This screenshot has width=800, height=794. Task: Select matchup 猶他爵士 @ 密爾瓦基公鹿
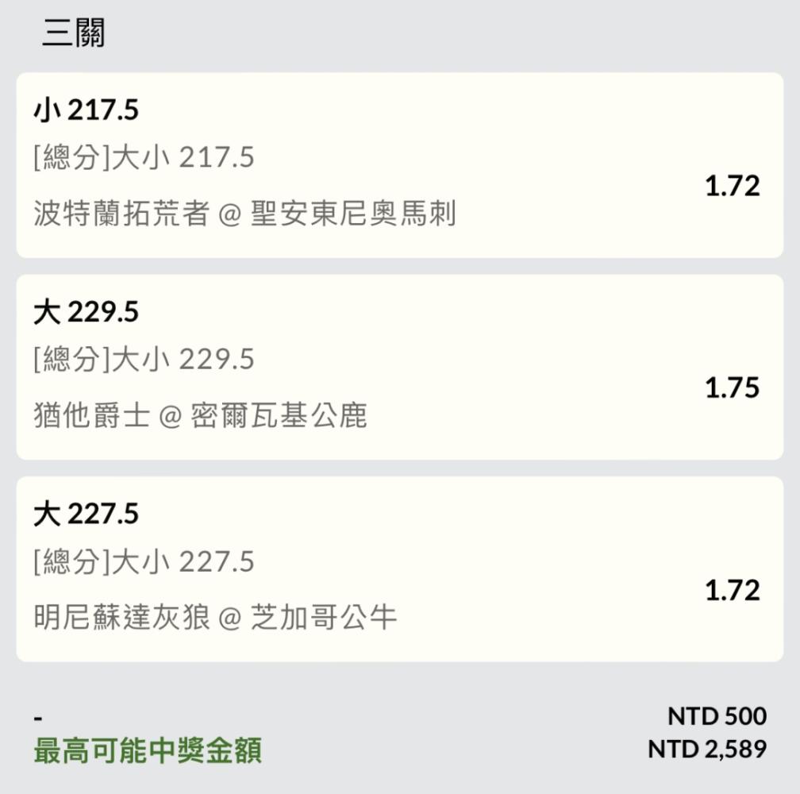point(200,414)
